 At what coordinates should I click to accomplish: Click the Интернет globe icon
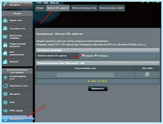point(5,94)
